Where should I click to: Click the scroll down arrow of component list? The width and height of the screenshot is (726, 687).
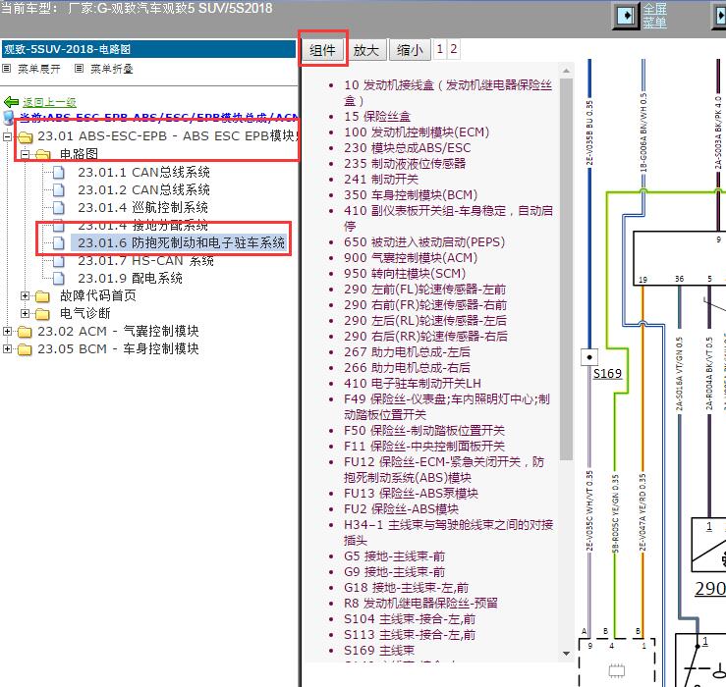pyautogui.click(x=566, y=654)
